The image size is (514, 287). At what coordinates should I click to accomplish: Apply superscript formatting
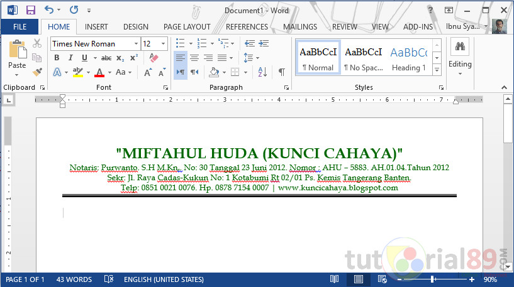point(134,58)
